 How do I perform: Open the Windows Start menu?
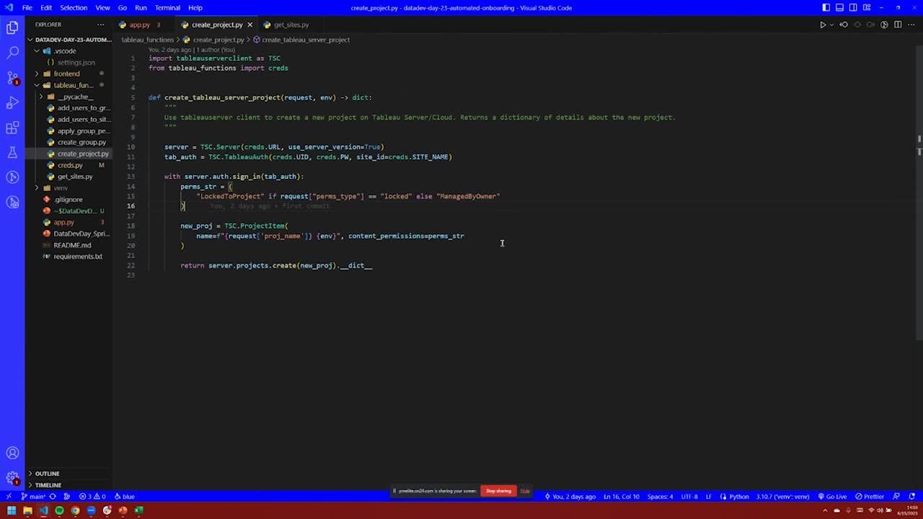(11, 510)
